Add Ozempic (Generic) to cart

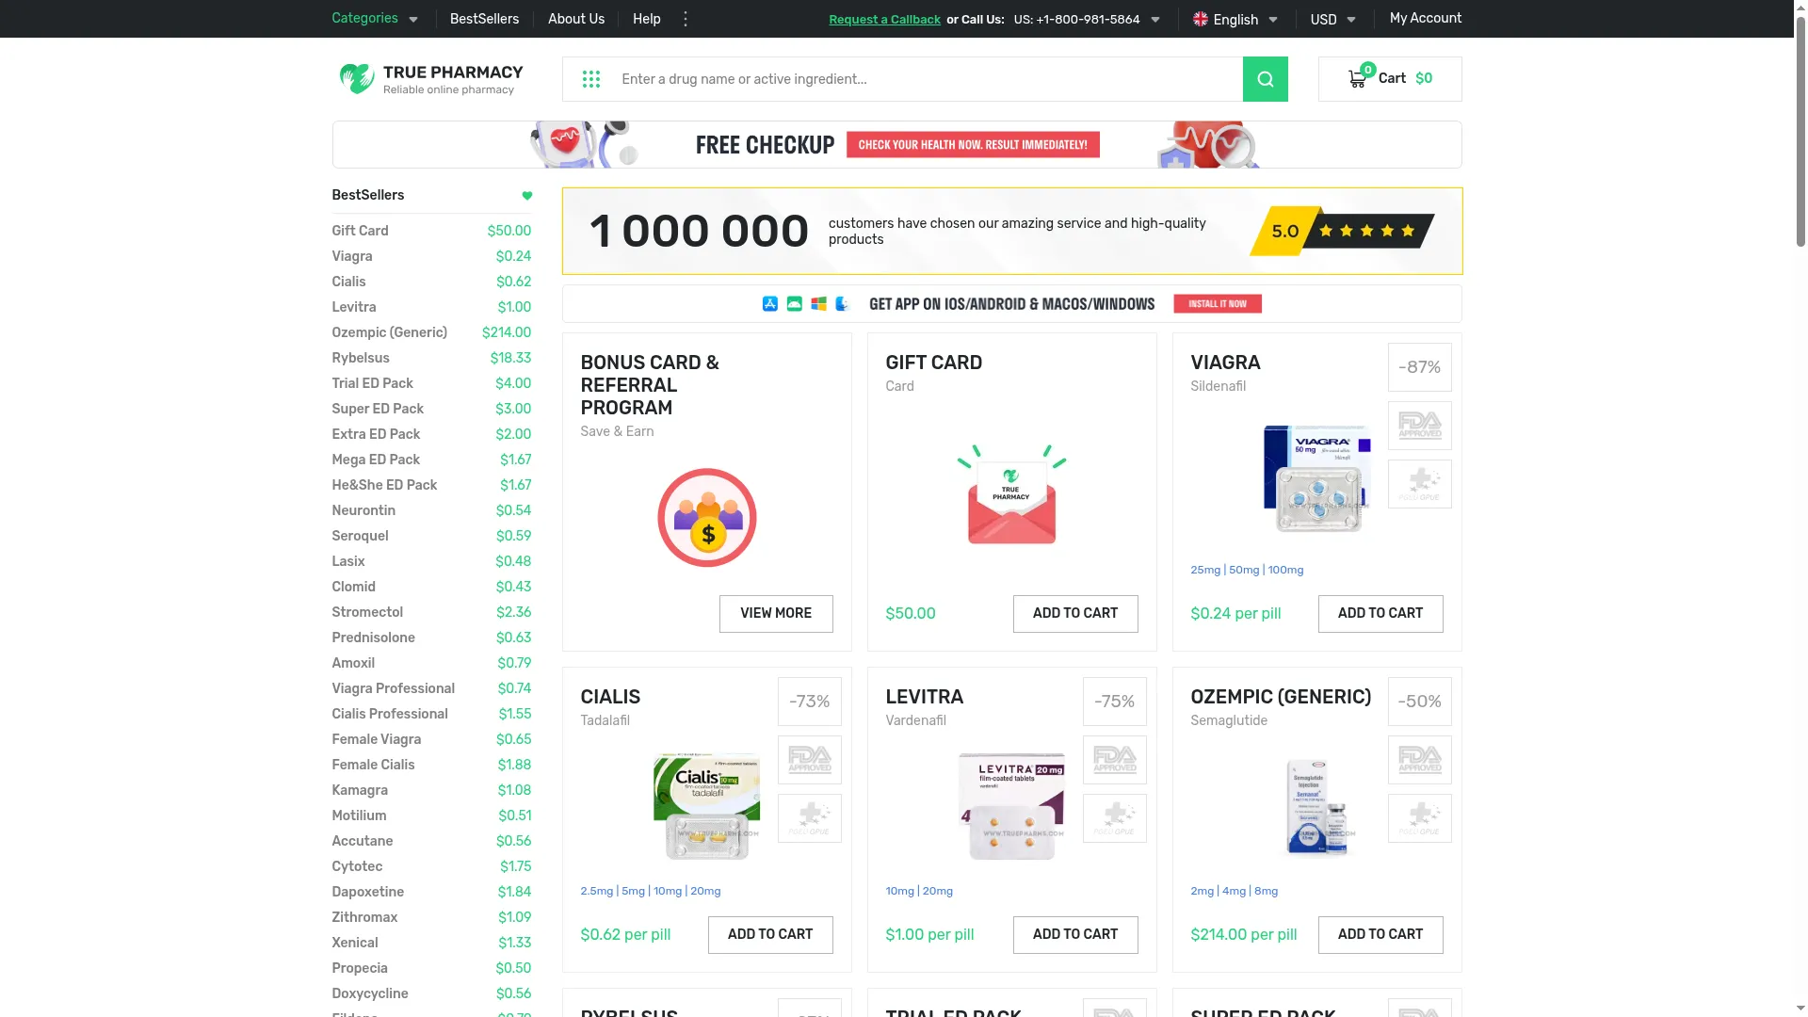pyautogui.click(x=1380, y=935)
